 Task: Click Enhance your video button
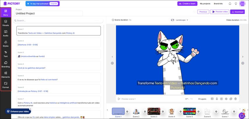pyautogui.click(x=18, y=111)
